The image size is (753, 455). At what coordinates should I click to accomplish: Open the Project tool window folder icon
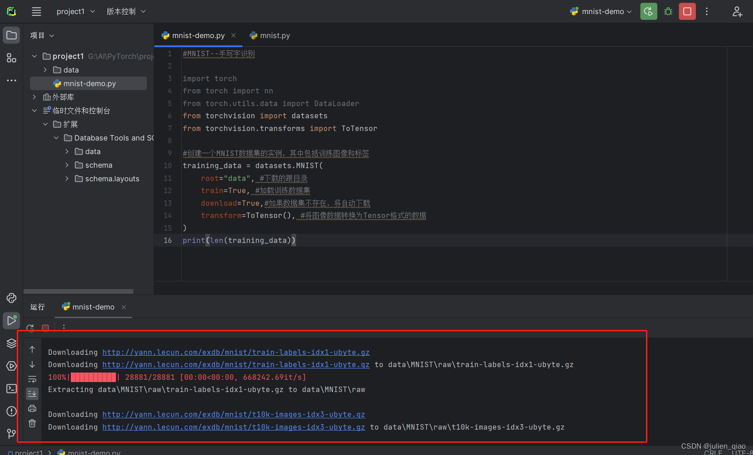tap(11, 35)
